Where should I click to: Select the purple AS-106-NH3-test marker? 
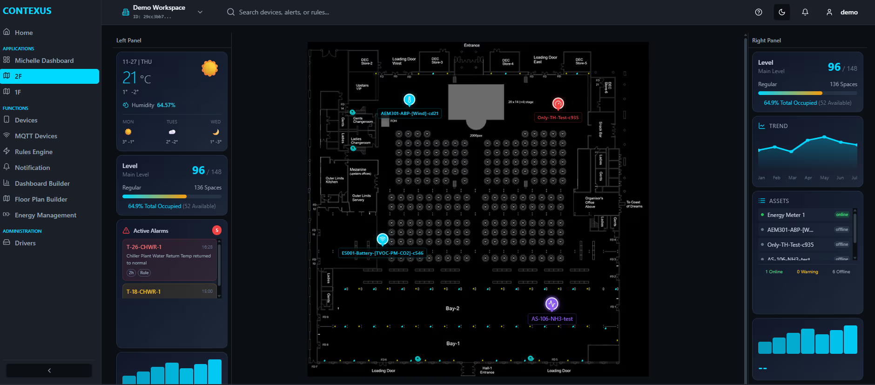click(x=552, y=304)
